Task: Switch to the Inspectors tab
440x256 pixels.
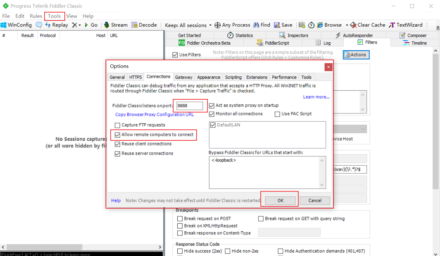Action: coord(293,35)
